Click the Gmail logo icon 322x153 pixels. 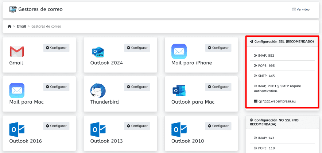(17, 51)
